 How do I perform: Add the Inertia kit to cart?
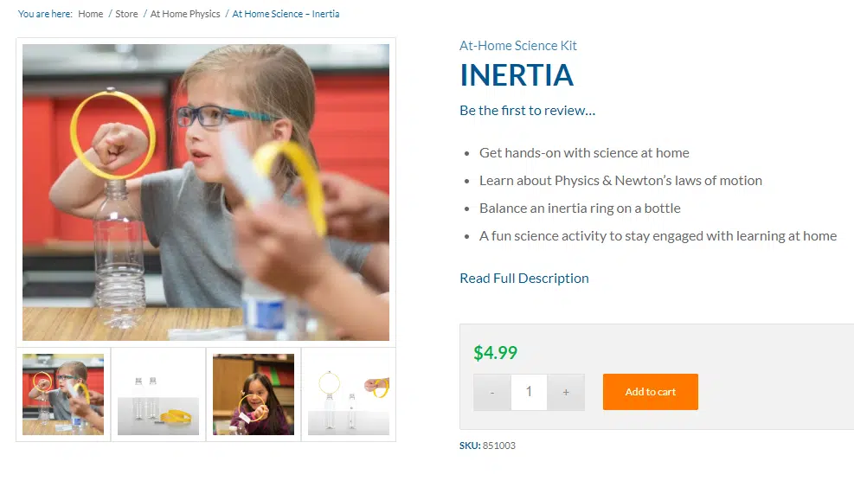[x=651, y=392]
